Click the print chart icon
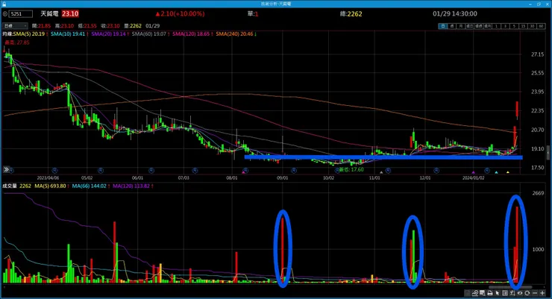552x299 pixels. [x=490, y=293]
